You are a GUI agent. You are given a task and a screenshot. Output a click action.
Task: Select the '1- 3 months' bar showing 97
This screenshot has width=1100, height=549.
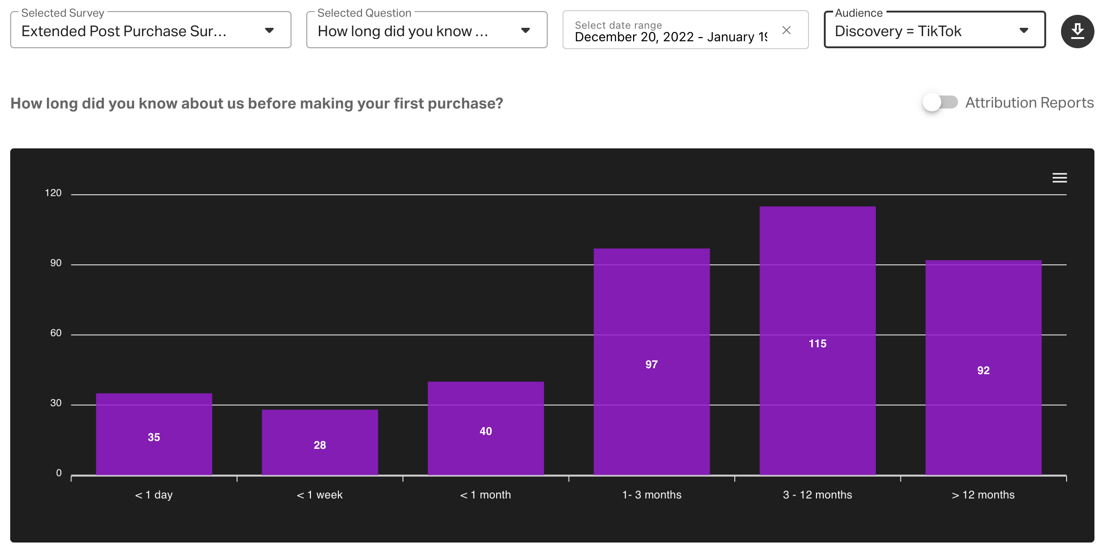pos(652,362)
